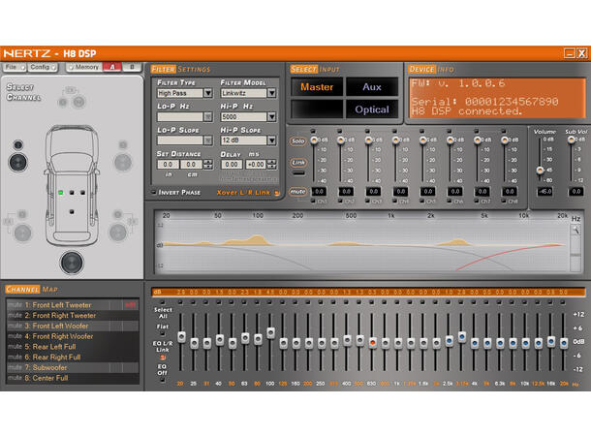
Task: Select 5: Rear Left Full channel
Action: [x=50, y=347]
